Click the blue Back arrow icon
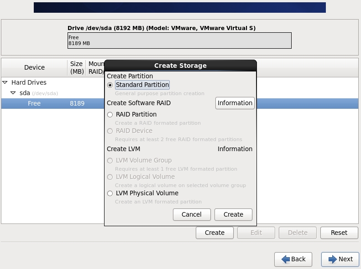361x269 pixels. pos(286,259)
